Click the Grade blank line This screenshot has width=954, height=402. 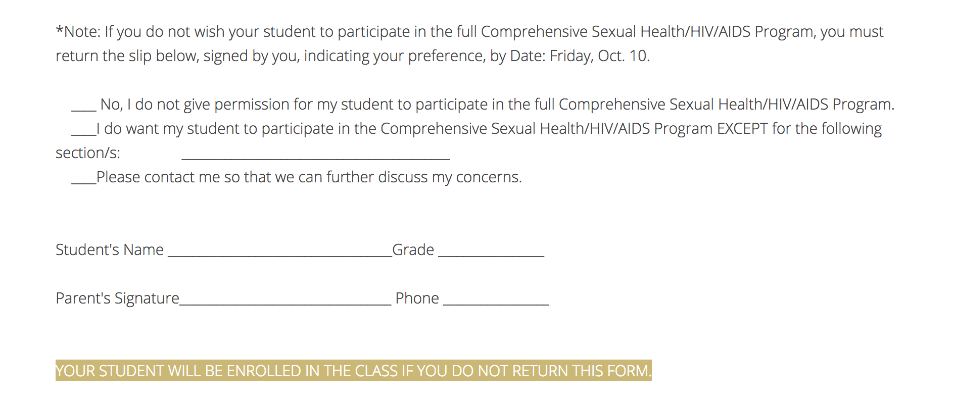click(x=491, y=255)
